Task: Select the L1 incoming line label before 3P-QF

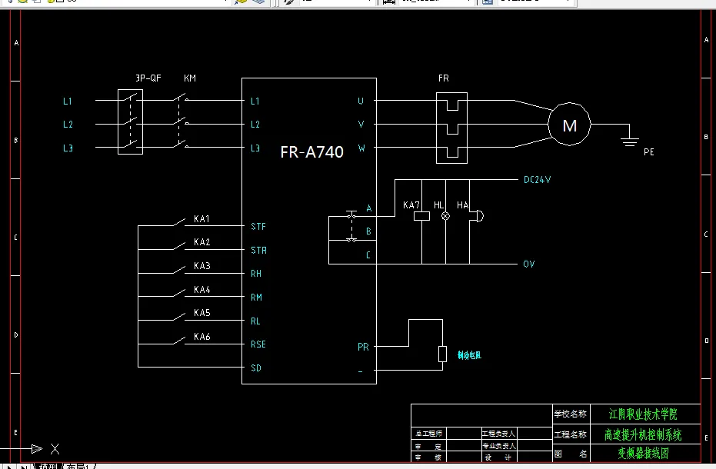Action: point(67,101)
